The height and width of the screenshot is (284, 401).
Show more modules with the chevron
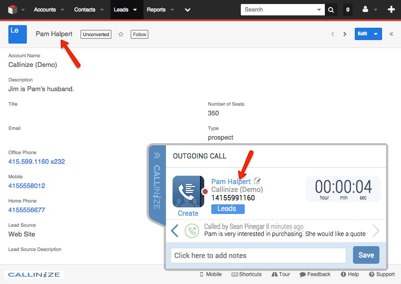pyautogui.click(x=188, y=10)
